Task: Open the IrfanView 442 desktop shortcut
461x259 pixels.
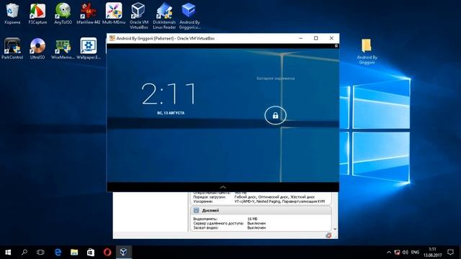Action: 88,14
